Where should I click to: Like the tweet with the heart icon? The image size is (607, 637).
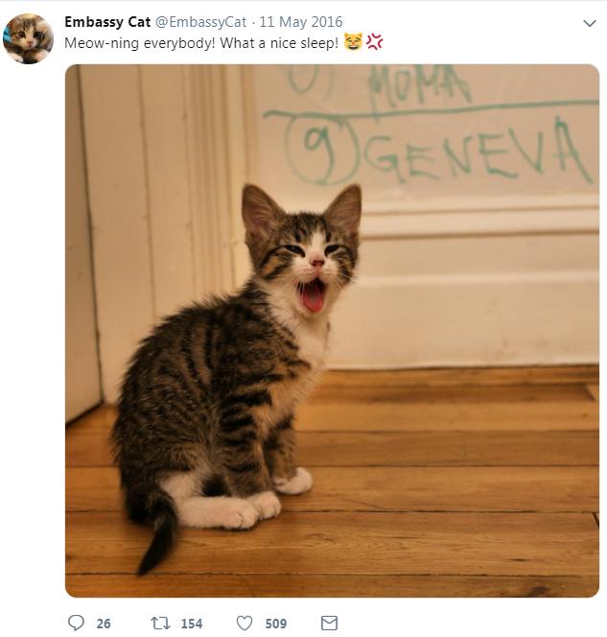(245, 623)
